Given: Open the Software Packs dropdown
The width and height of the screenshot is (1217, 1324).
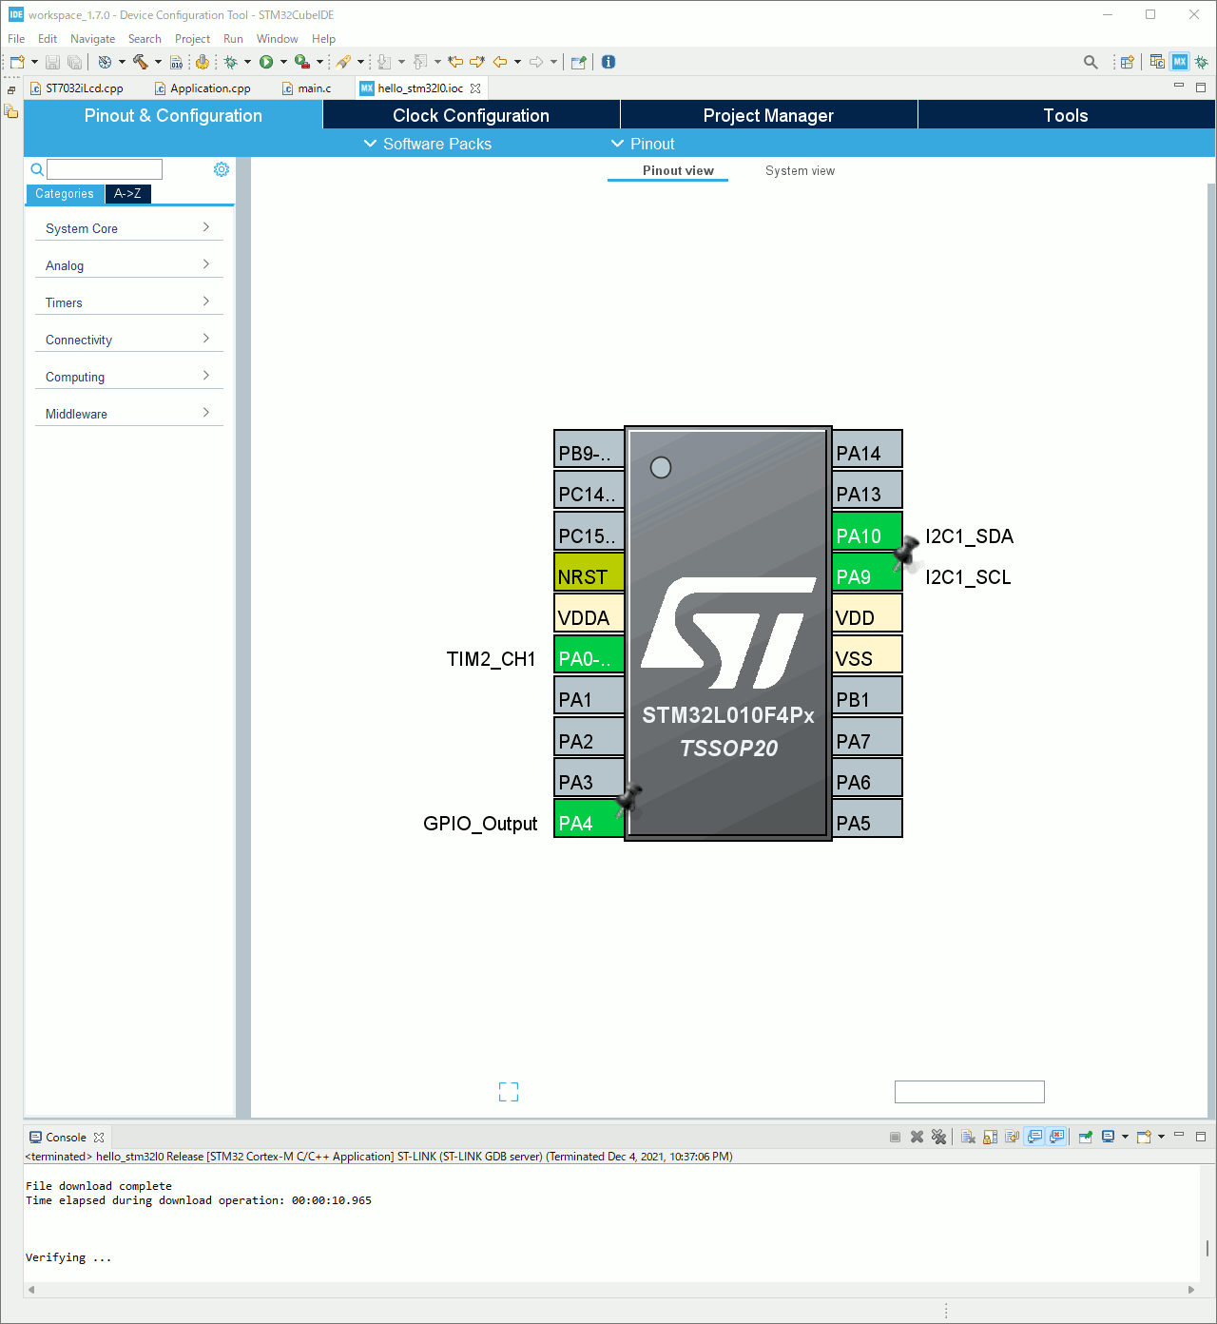Looking at the screenshot, I should point(428,144).
